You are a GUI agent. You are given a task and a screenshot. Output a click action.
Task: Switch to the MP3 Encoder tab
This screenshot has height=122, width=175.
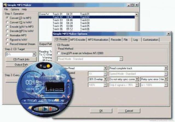click(78, 40)
